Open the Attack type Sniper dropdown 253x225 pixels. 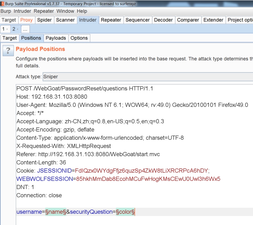pyautogui.click(x=148, y=77)
